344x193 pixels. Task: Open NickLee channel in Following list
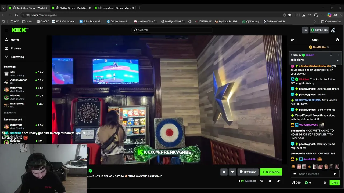pos(24,97)
